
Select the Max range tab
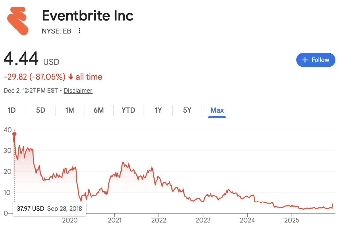pos(217,110)
